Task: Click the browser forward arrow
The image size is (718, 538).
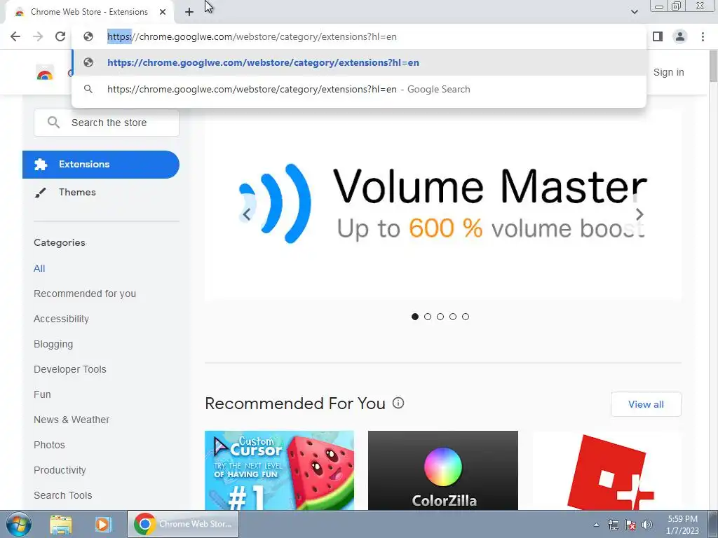Action: [x=38, y=36]
